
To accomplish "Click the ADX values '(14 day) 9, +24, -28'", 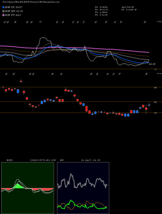I will (90, 160).
